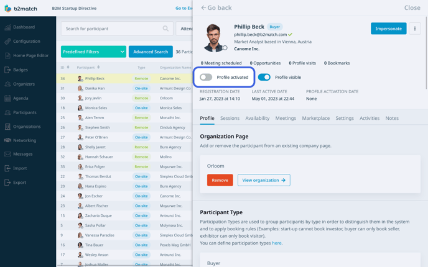
Task: Click the Impersonate button
Action: pyautogui.click(x=388, y=29)
